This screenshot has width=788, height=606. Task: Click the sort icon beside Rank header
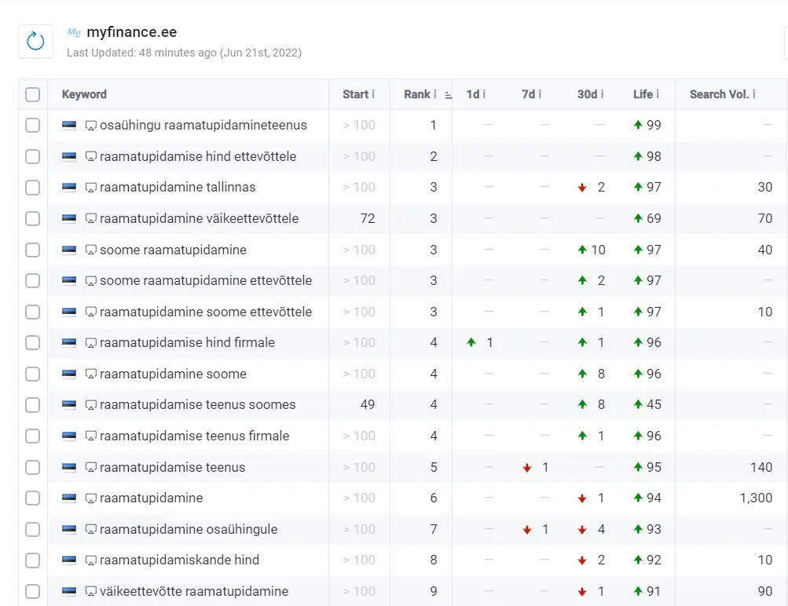pyautogui.click(x=449, y=95)
